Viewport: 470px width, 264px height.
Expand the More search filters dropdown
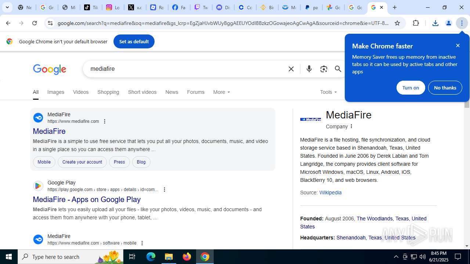coord(221,92)
